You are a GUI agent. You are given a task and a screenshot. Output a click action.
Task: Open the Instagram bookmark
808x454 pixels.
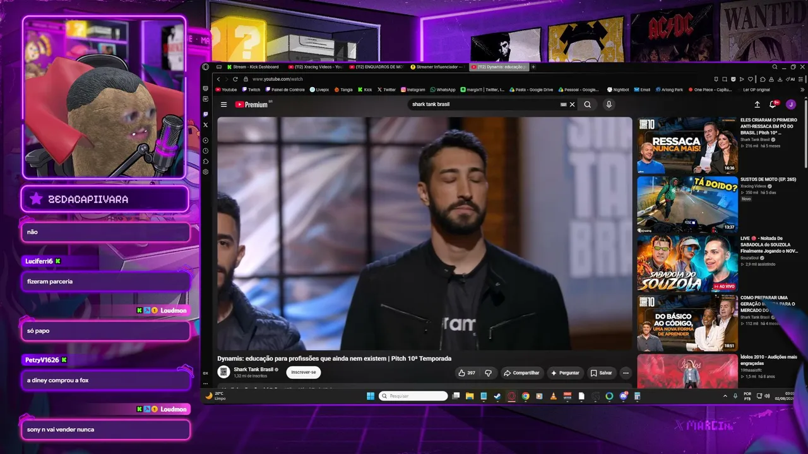point(413,90)
